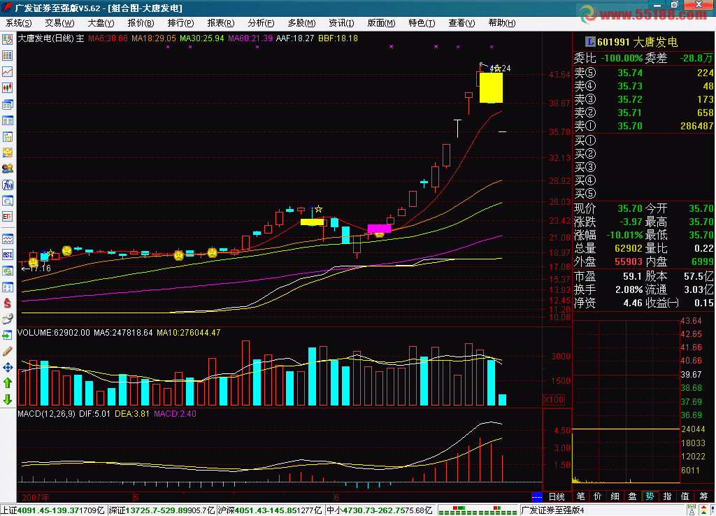Click the green refresh-window icon
This screenshot has height=516, width=716.
tap(7, 271)
